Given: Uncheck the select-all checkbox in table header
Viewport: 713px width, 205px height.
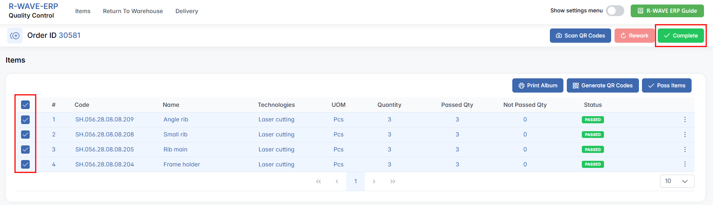Looking at the screenshot, I should [25, 105].
